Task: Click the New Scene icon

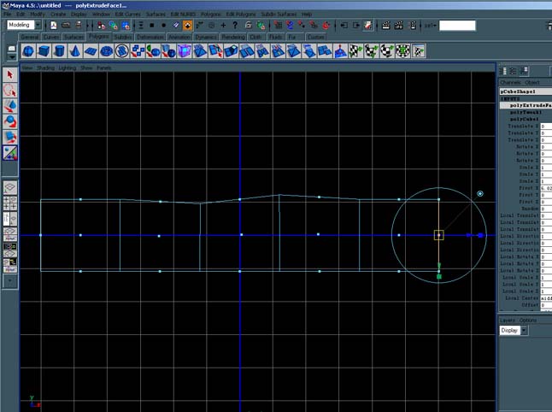Action: tap(54, 26)
